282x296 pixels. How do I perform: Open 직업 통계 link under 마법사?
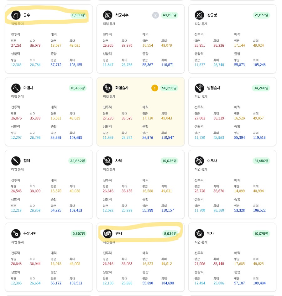[x=17, y=97]
